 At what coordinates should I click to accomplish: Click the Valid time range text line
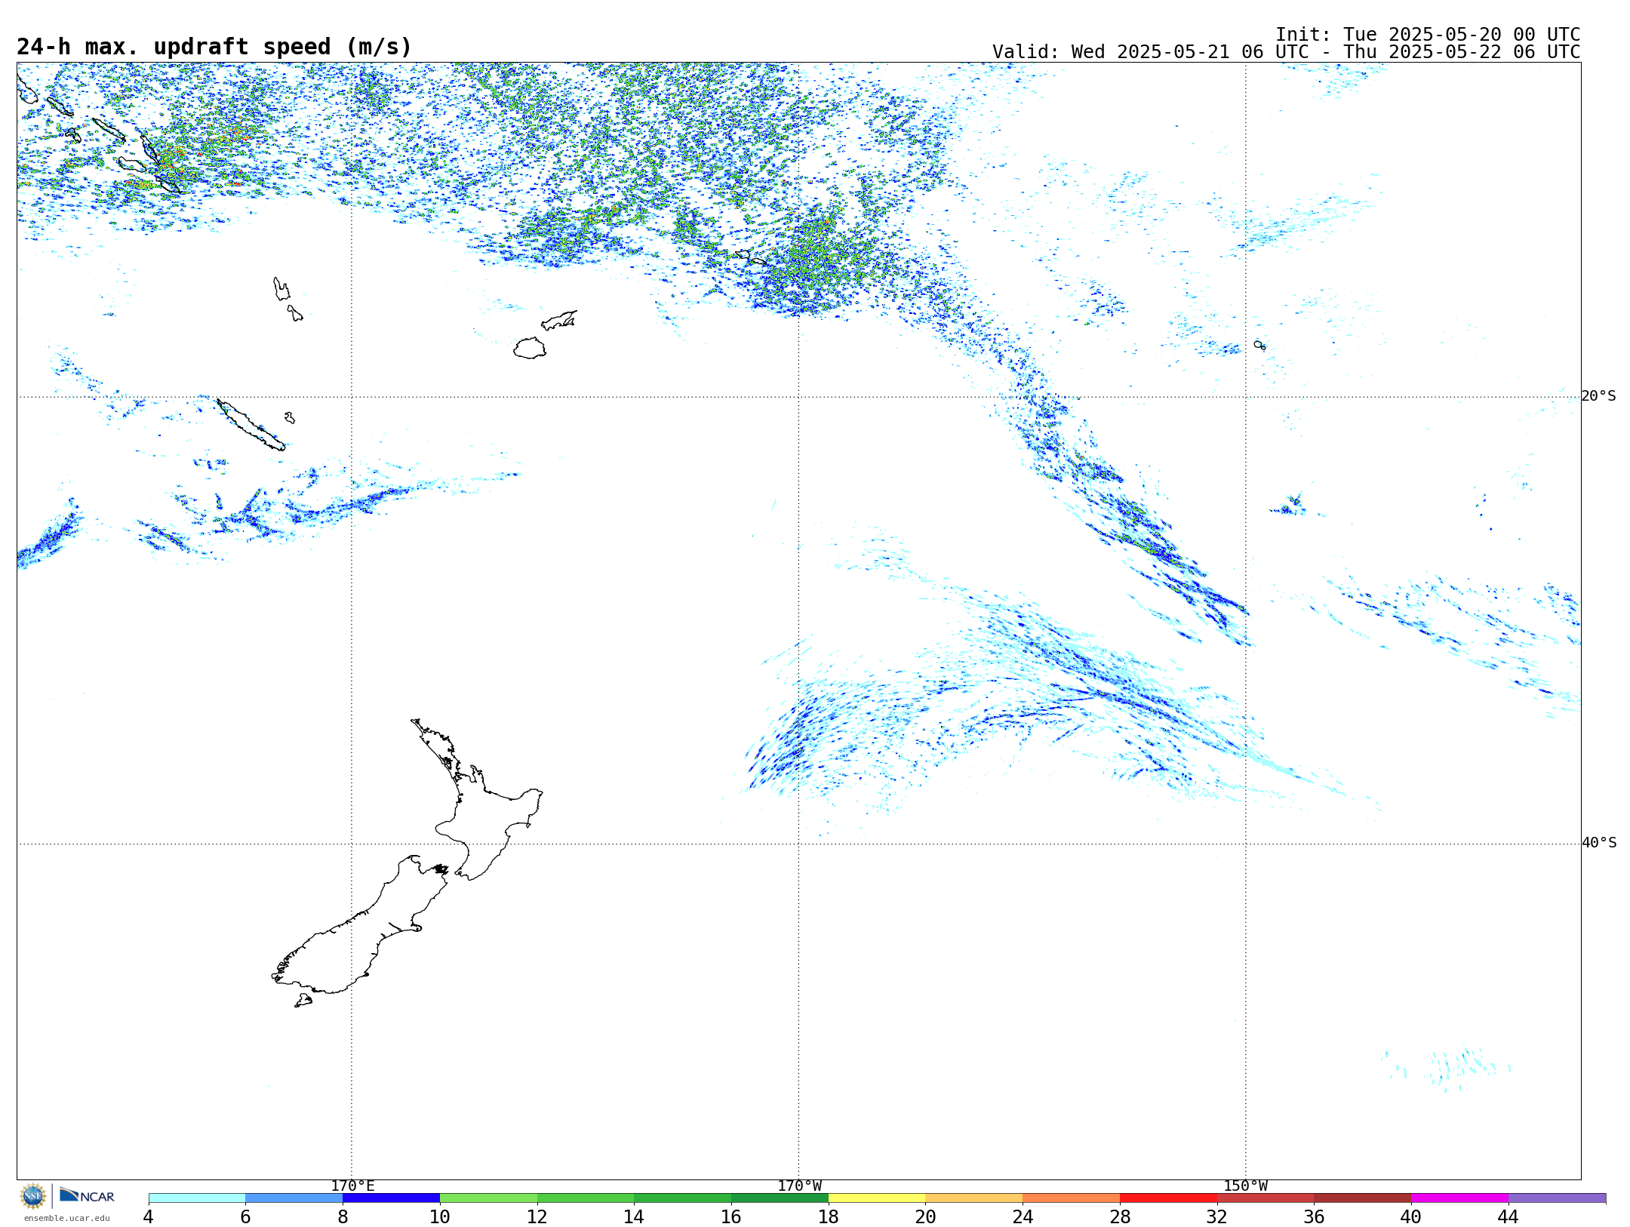click(x=1286, y=52)
